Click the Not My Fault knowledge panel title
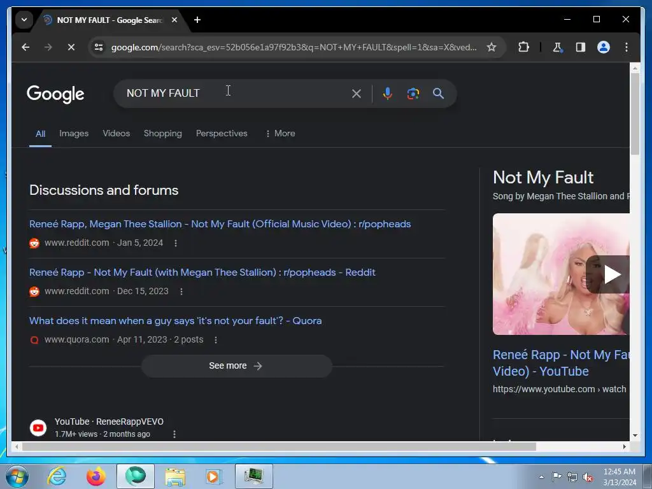This screenshot has height=489, width=652. point(543,178)
